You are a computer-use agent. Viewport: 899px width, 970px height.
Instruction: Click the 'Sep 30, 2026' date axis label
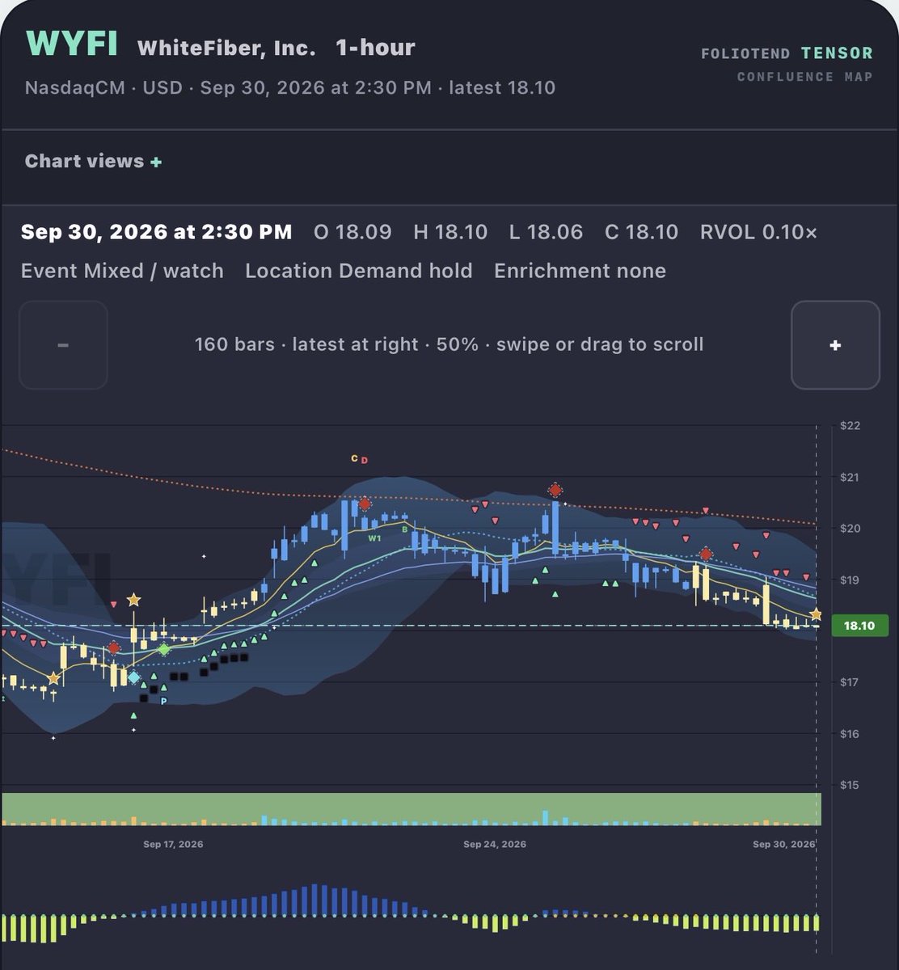(784, 844)
